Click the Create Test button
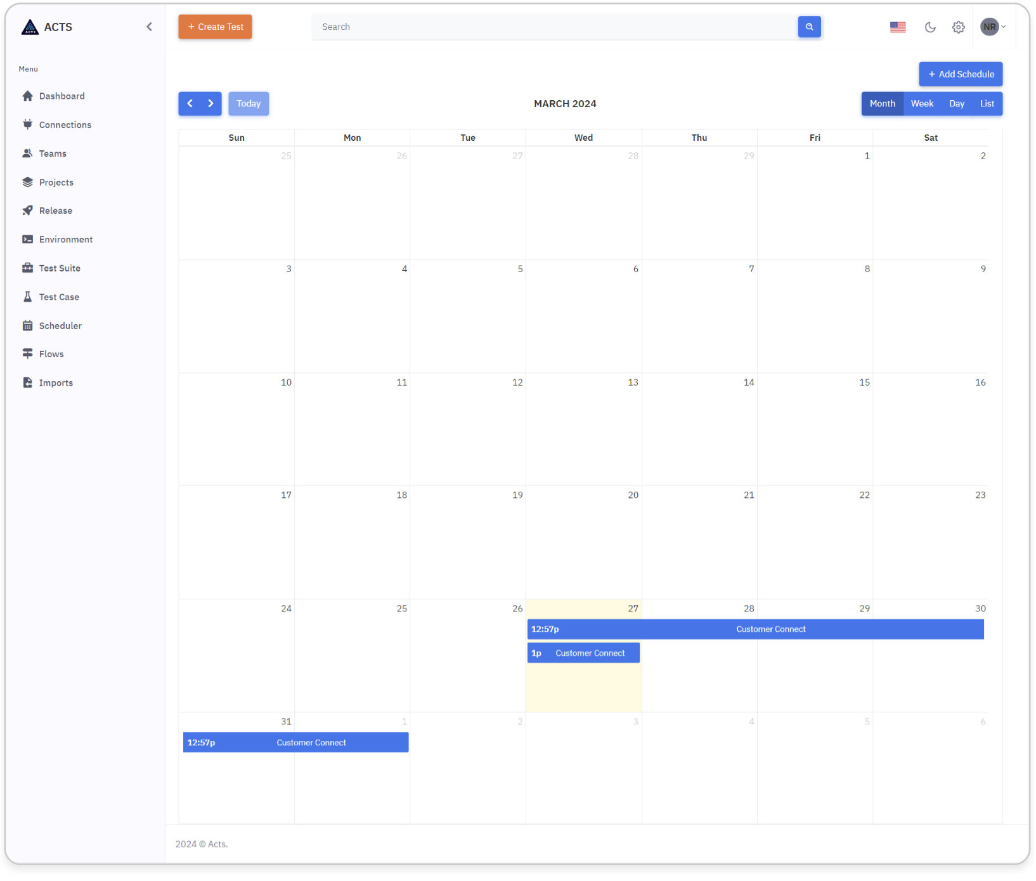 (215, 27)
